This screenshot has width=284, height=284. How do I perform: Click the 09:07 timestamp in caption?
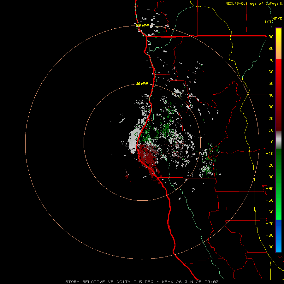[x=211, y=282]
